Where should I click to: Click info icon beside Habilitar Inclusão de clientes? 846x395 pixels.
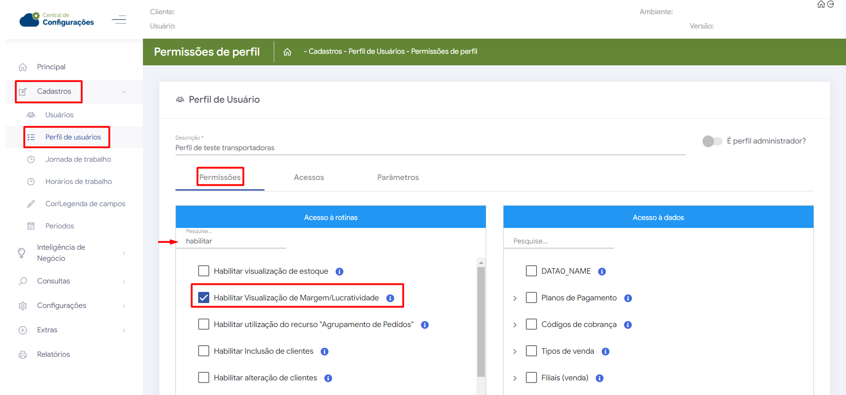(x=325, y=351)
